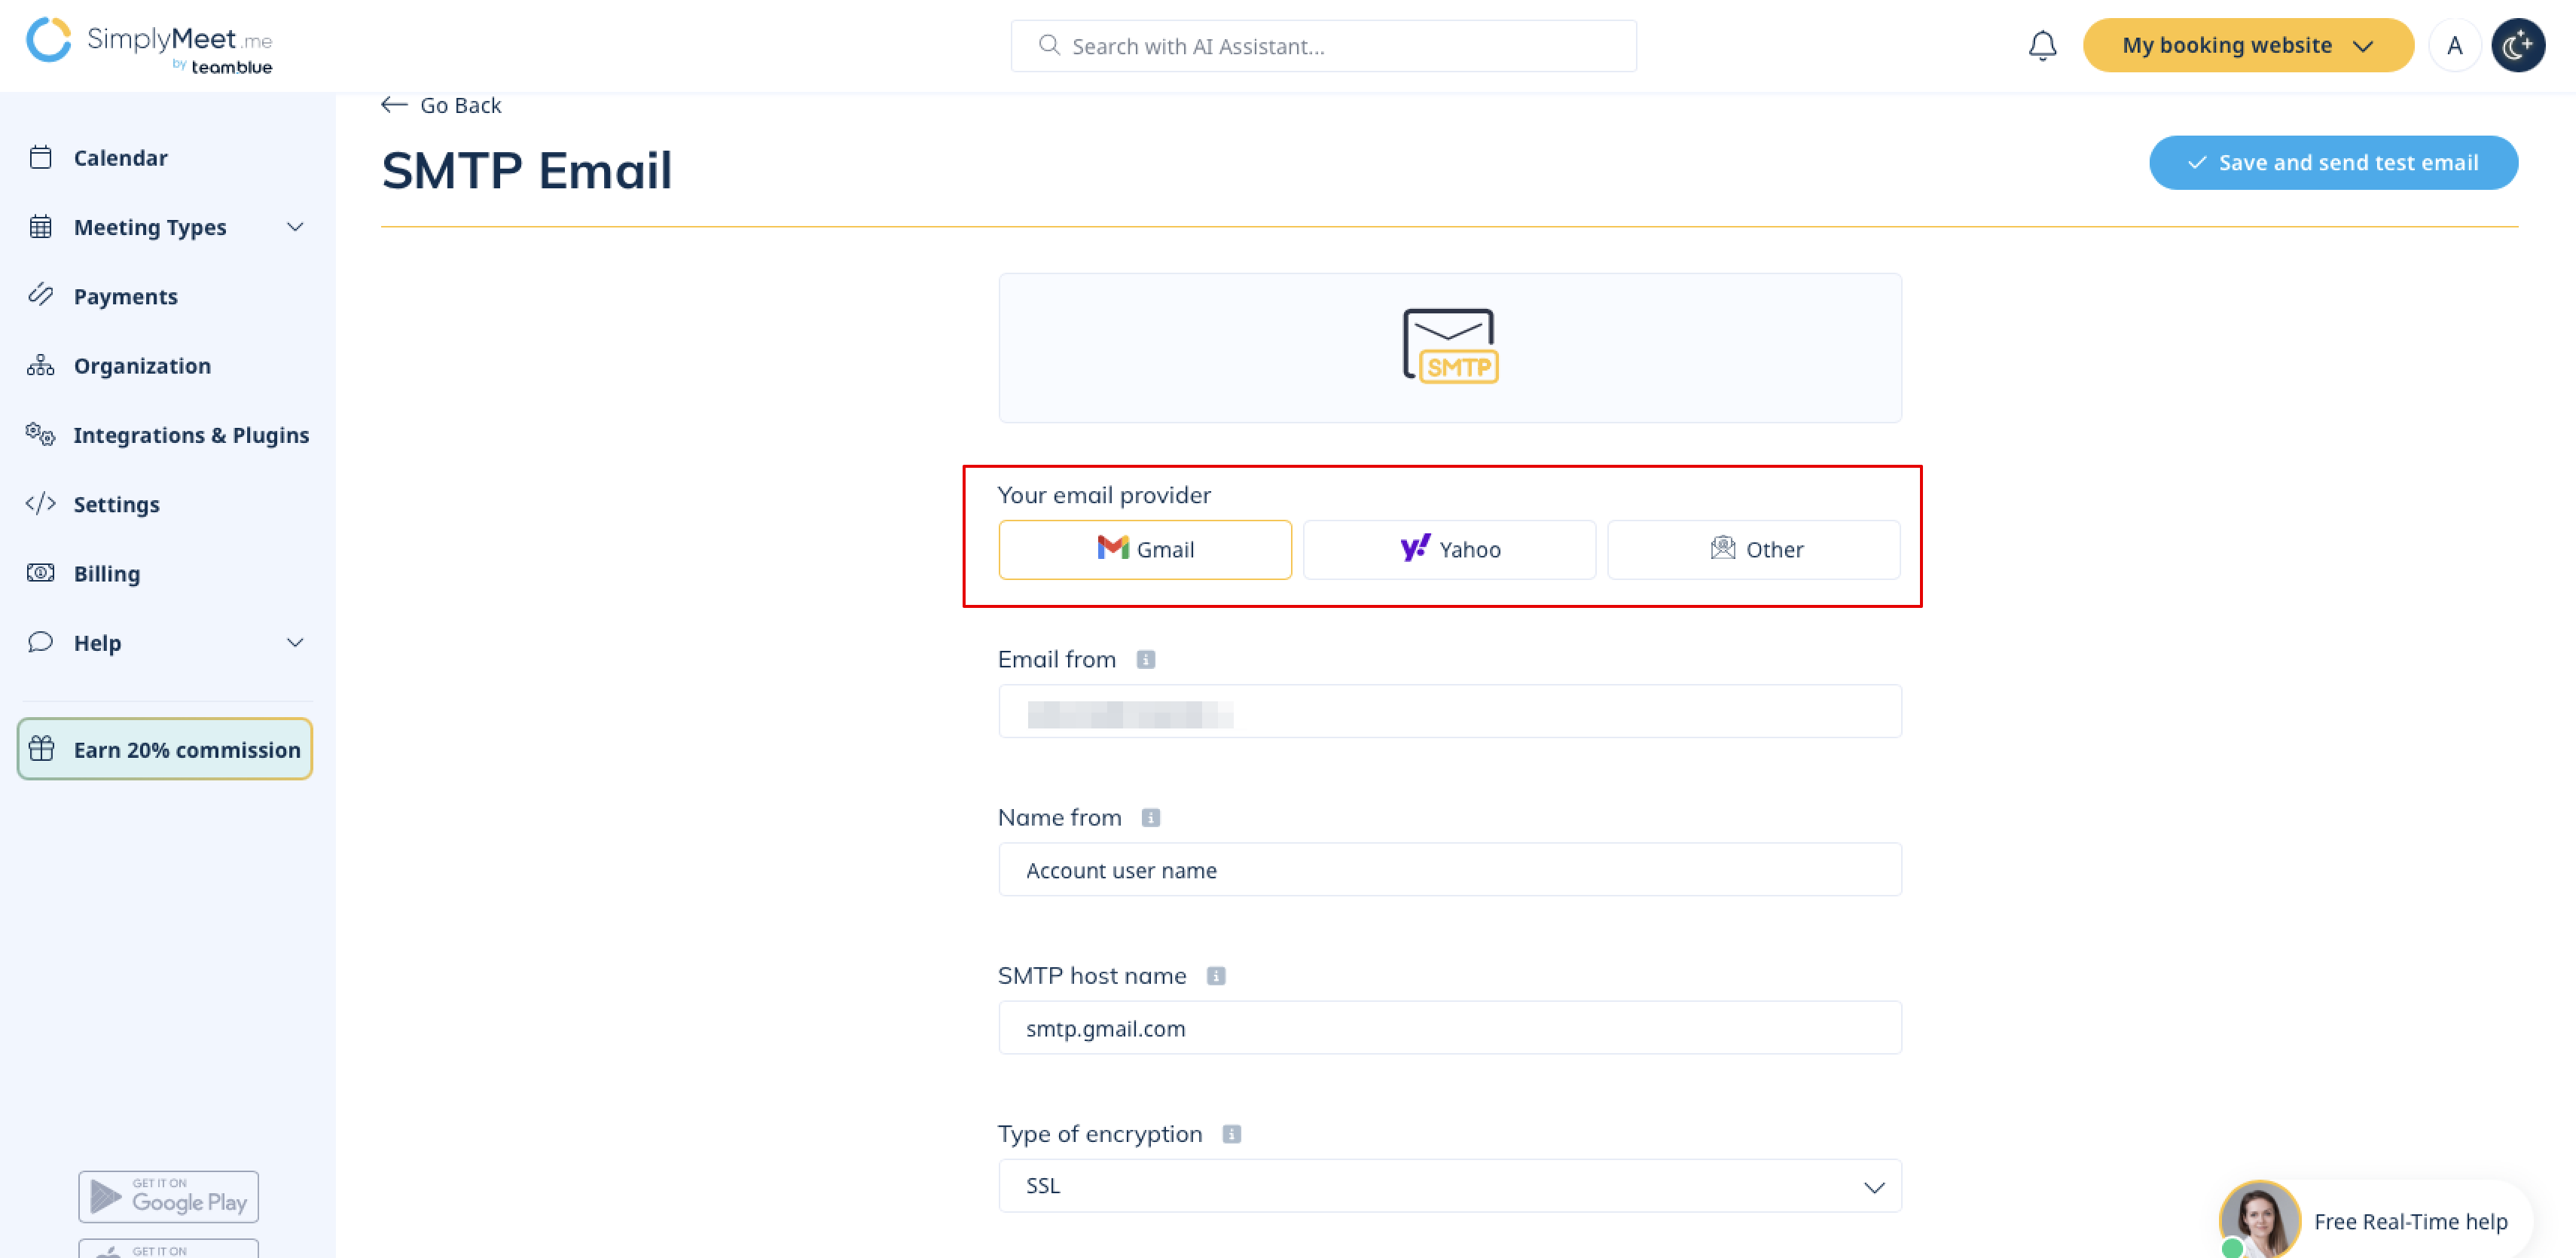Open the Google Play store badge
The image size is (2576, 1258).
[168, 1196]
